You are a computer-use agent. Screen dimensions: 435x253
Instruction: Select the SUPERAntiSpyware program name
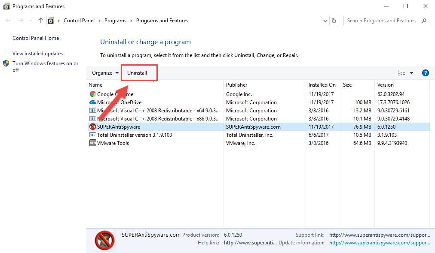(x=119, y=127)
